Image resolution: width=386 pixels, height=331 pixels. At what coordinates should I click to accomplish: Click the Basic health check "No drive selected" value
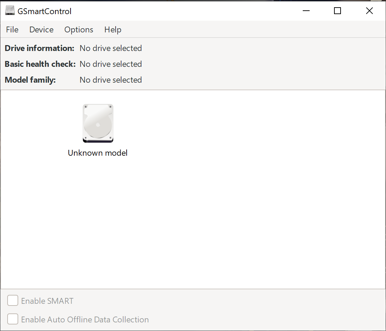pyautogui.click(x=111, y=64)
